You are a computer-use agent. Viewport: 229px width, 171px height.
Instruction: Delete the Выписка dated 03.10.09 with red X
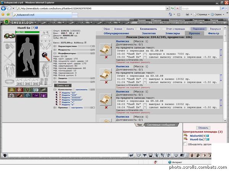pos(106,82)
